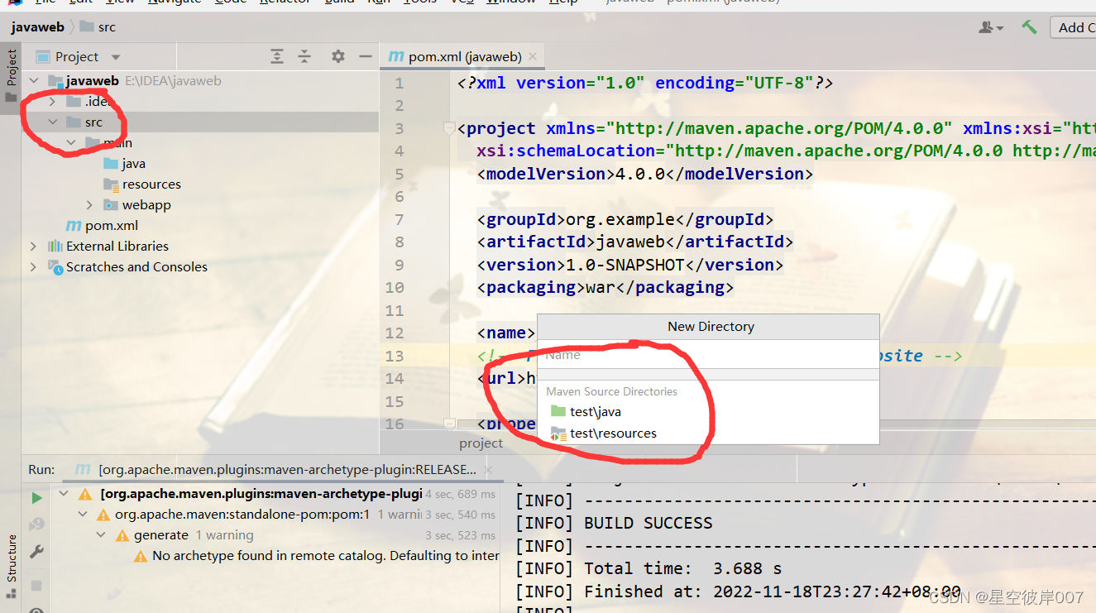Open Project panel settings gear
Image resolution: width=1096 pixels, height=613 pixels.
[337, 56]
